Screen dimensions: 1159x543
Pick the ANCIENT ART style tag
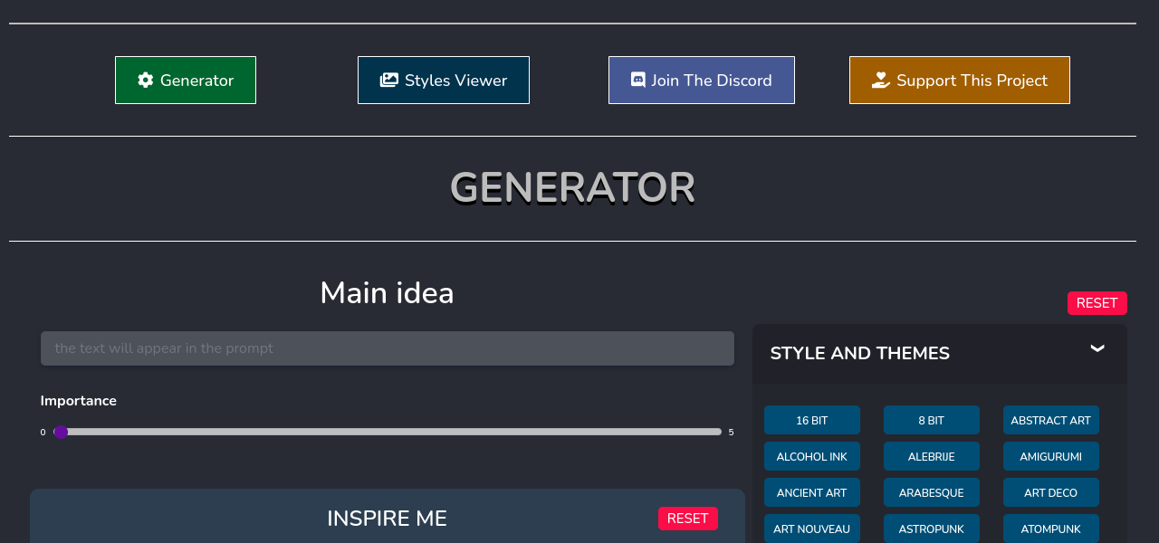pyautogui.click(x=811, y=492)
